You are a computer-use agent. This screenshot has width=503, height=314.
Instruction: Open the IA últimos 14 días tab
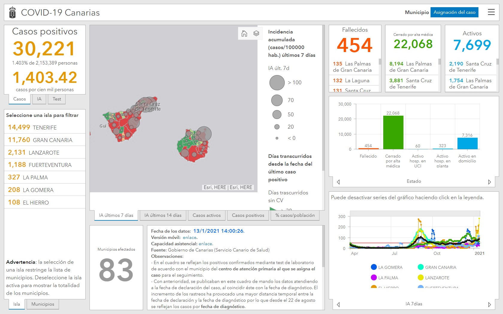click(163, 215)
